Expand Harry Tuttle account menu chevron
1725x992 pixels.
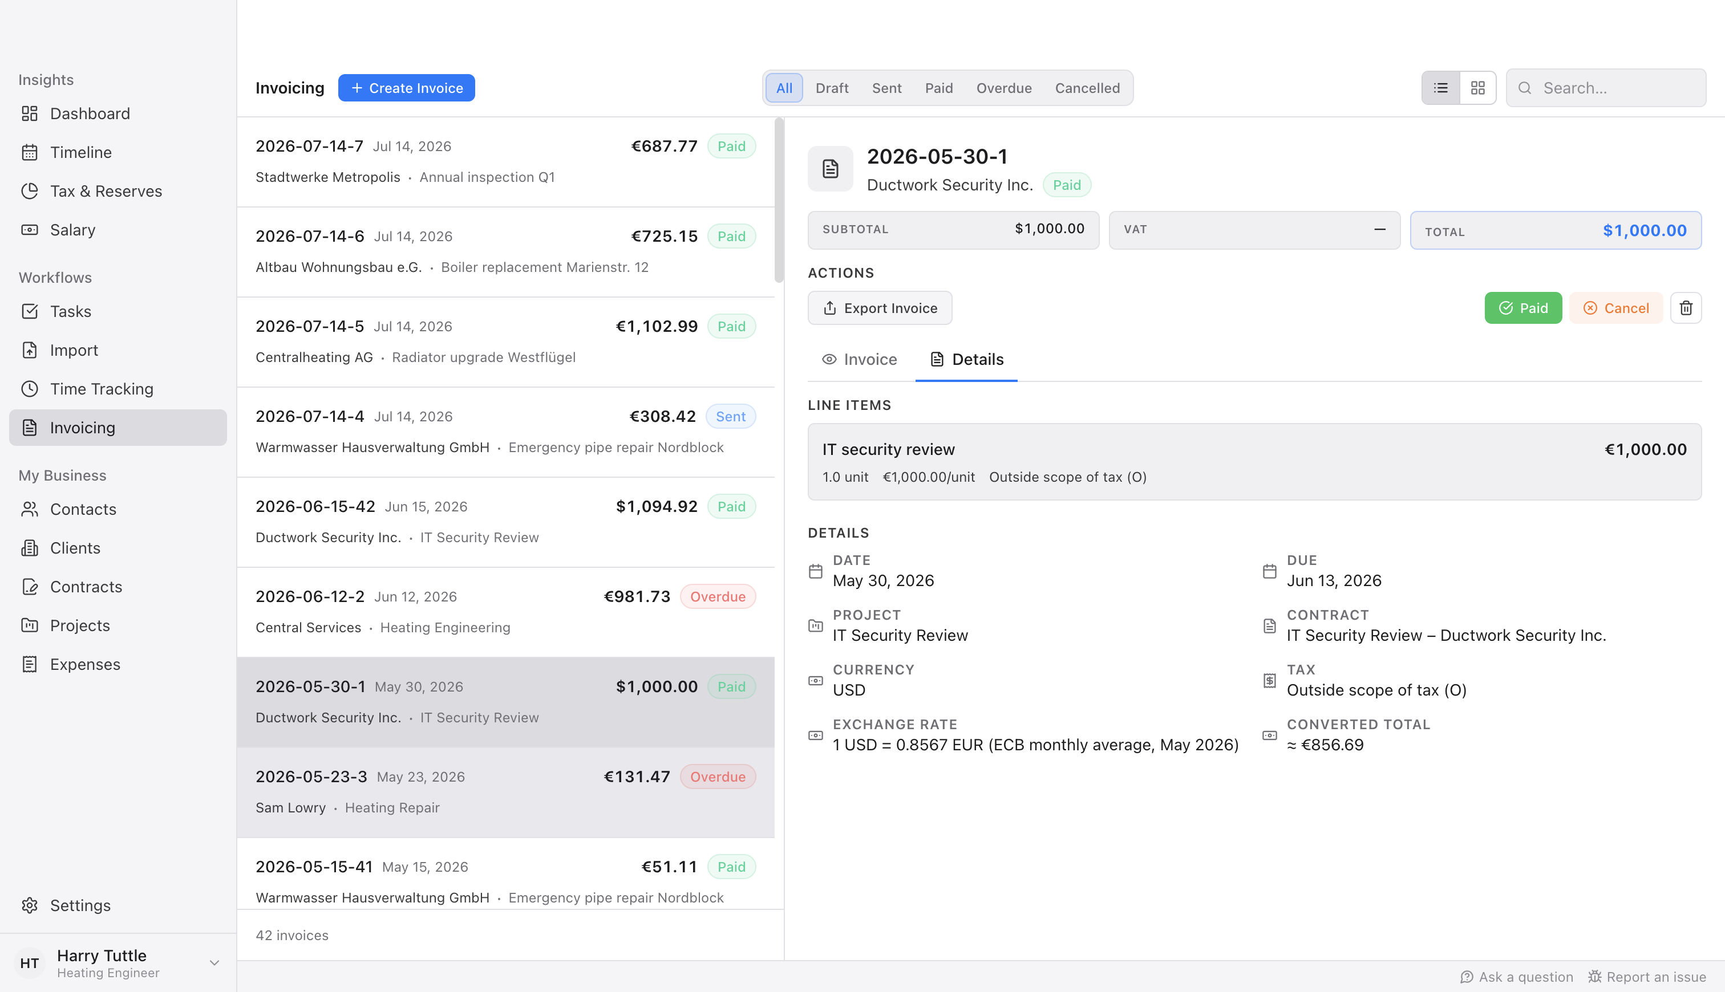click(x=214, y=963)
